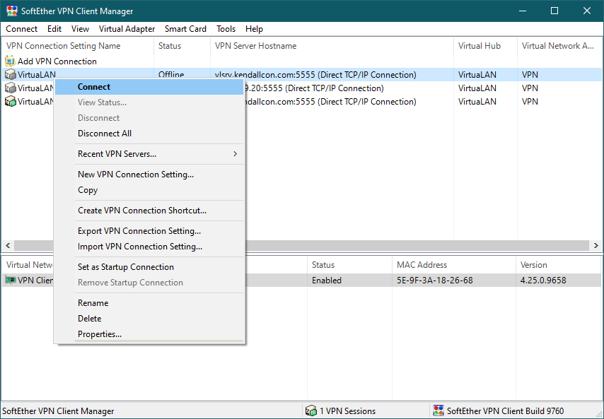Click the horizontal scrollbar right arrow
Viewport: 604px width, 419px height.
(596, 245)
